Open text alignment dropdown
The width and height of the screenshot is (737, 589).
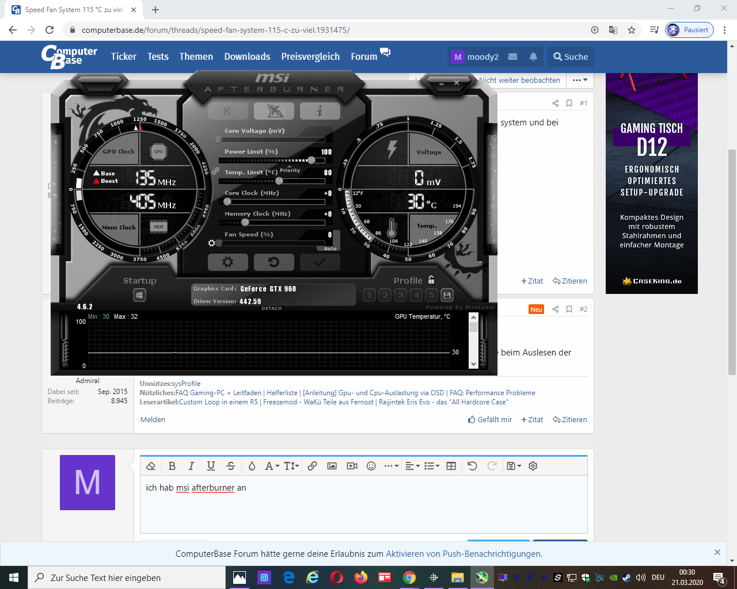click(x=412, y=466)
